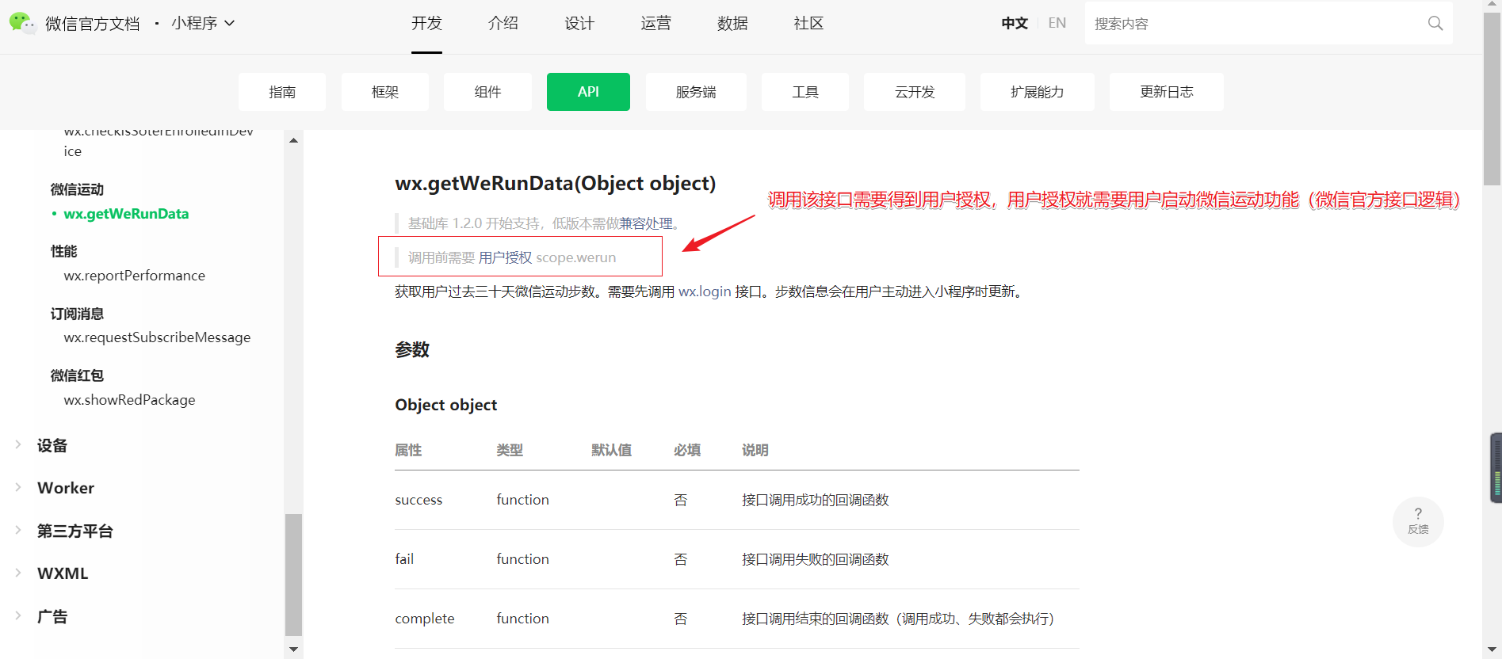
Task: Select the 指南 sub-navigation tab
Action: tap(282, 92)
